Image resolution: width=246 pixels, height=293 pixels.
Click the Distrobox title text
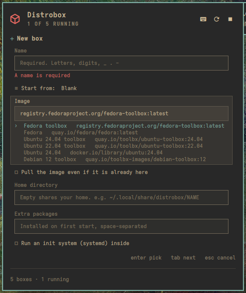point(46,15)
